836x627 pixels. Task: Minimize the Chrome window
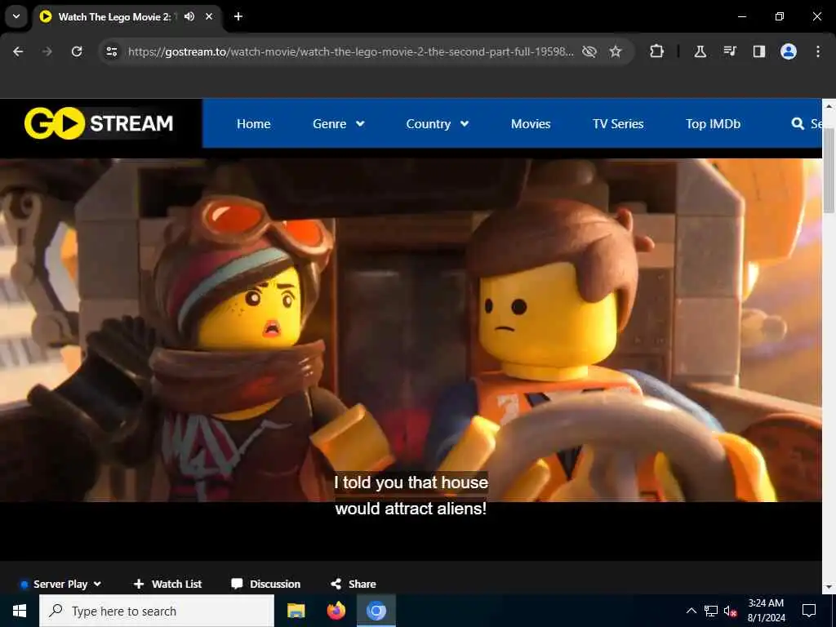(741, 16)
